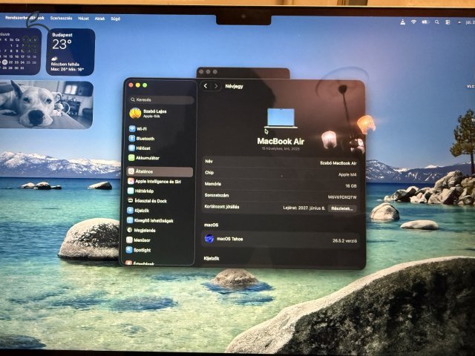Click the macOS Tahoe icon

coord(209,239)
